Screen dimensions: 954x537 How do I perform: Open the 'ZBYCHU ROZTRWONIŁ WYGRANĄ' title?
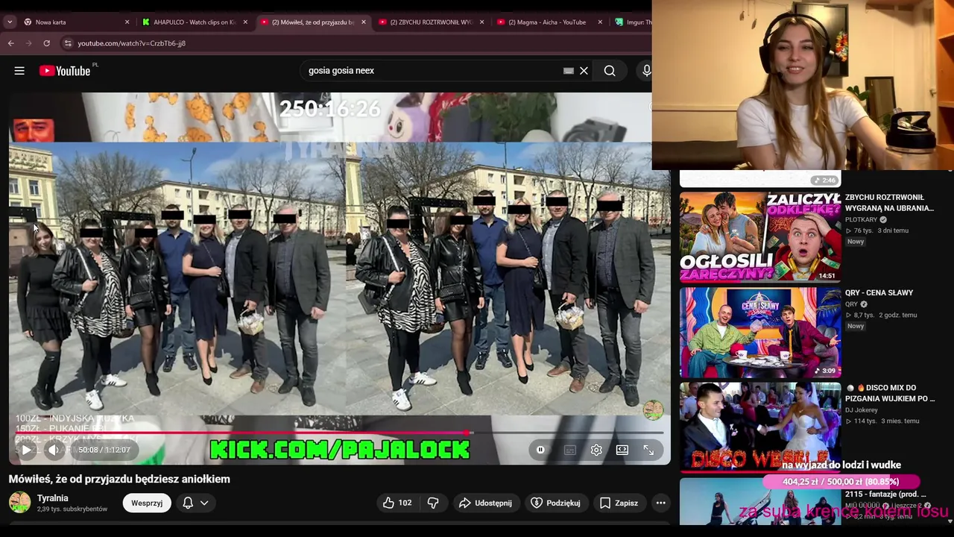pos(889,203)
